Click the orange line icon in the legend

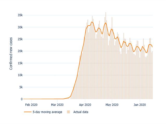click(x=28, y=112)
